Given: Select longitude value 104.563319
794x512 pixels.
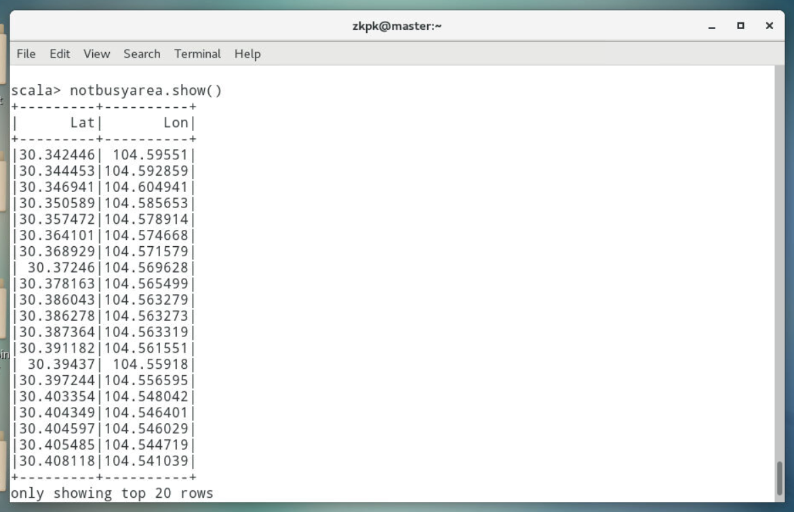Looking at the screenshot, I should 146,332.
